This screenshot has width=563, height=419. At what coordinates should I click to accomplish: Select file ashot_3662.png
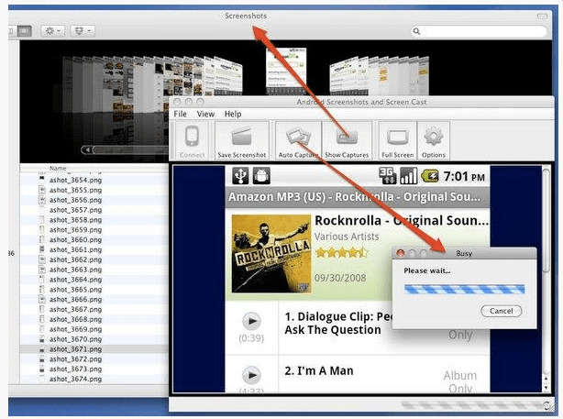(x=75, y=259)
